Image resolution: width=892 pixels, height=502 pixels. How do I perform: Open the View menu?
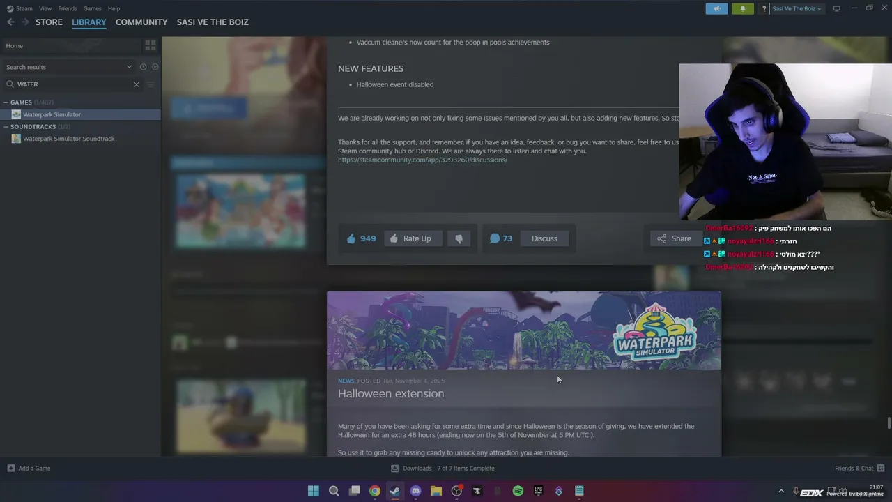click(x=45, y=9)
